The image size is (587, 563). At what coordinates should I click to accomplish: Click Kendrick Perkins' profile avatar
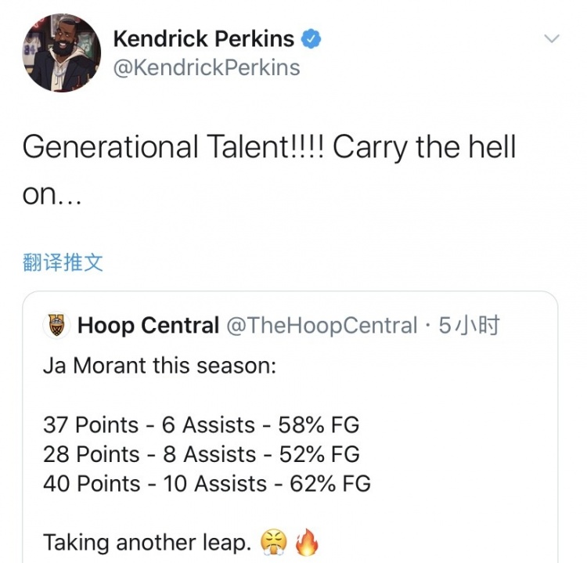(x=62, y=53)
